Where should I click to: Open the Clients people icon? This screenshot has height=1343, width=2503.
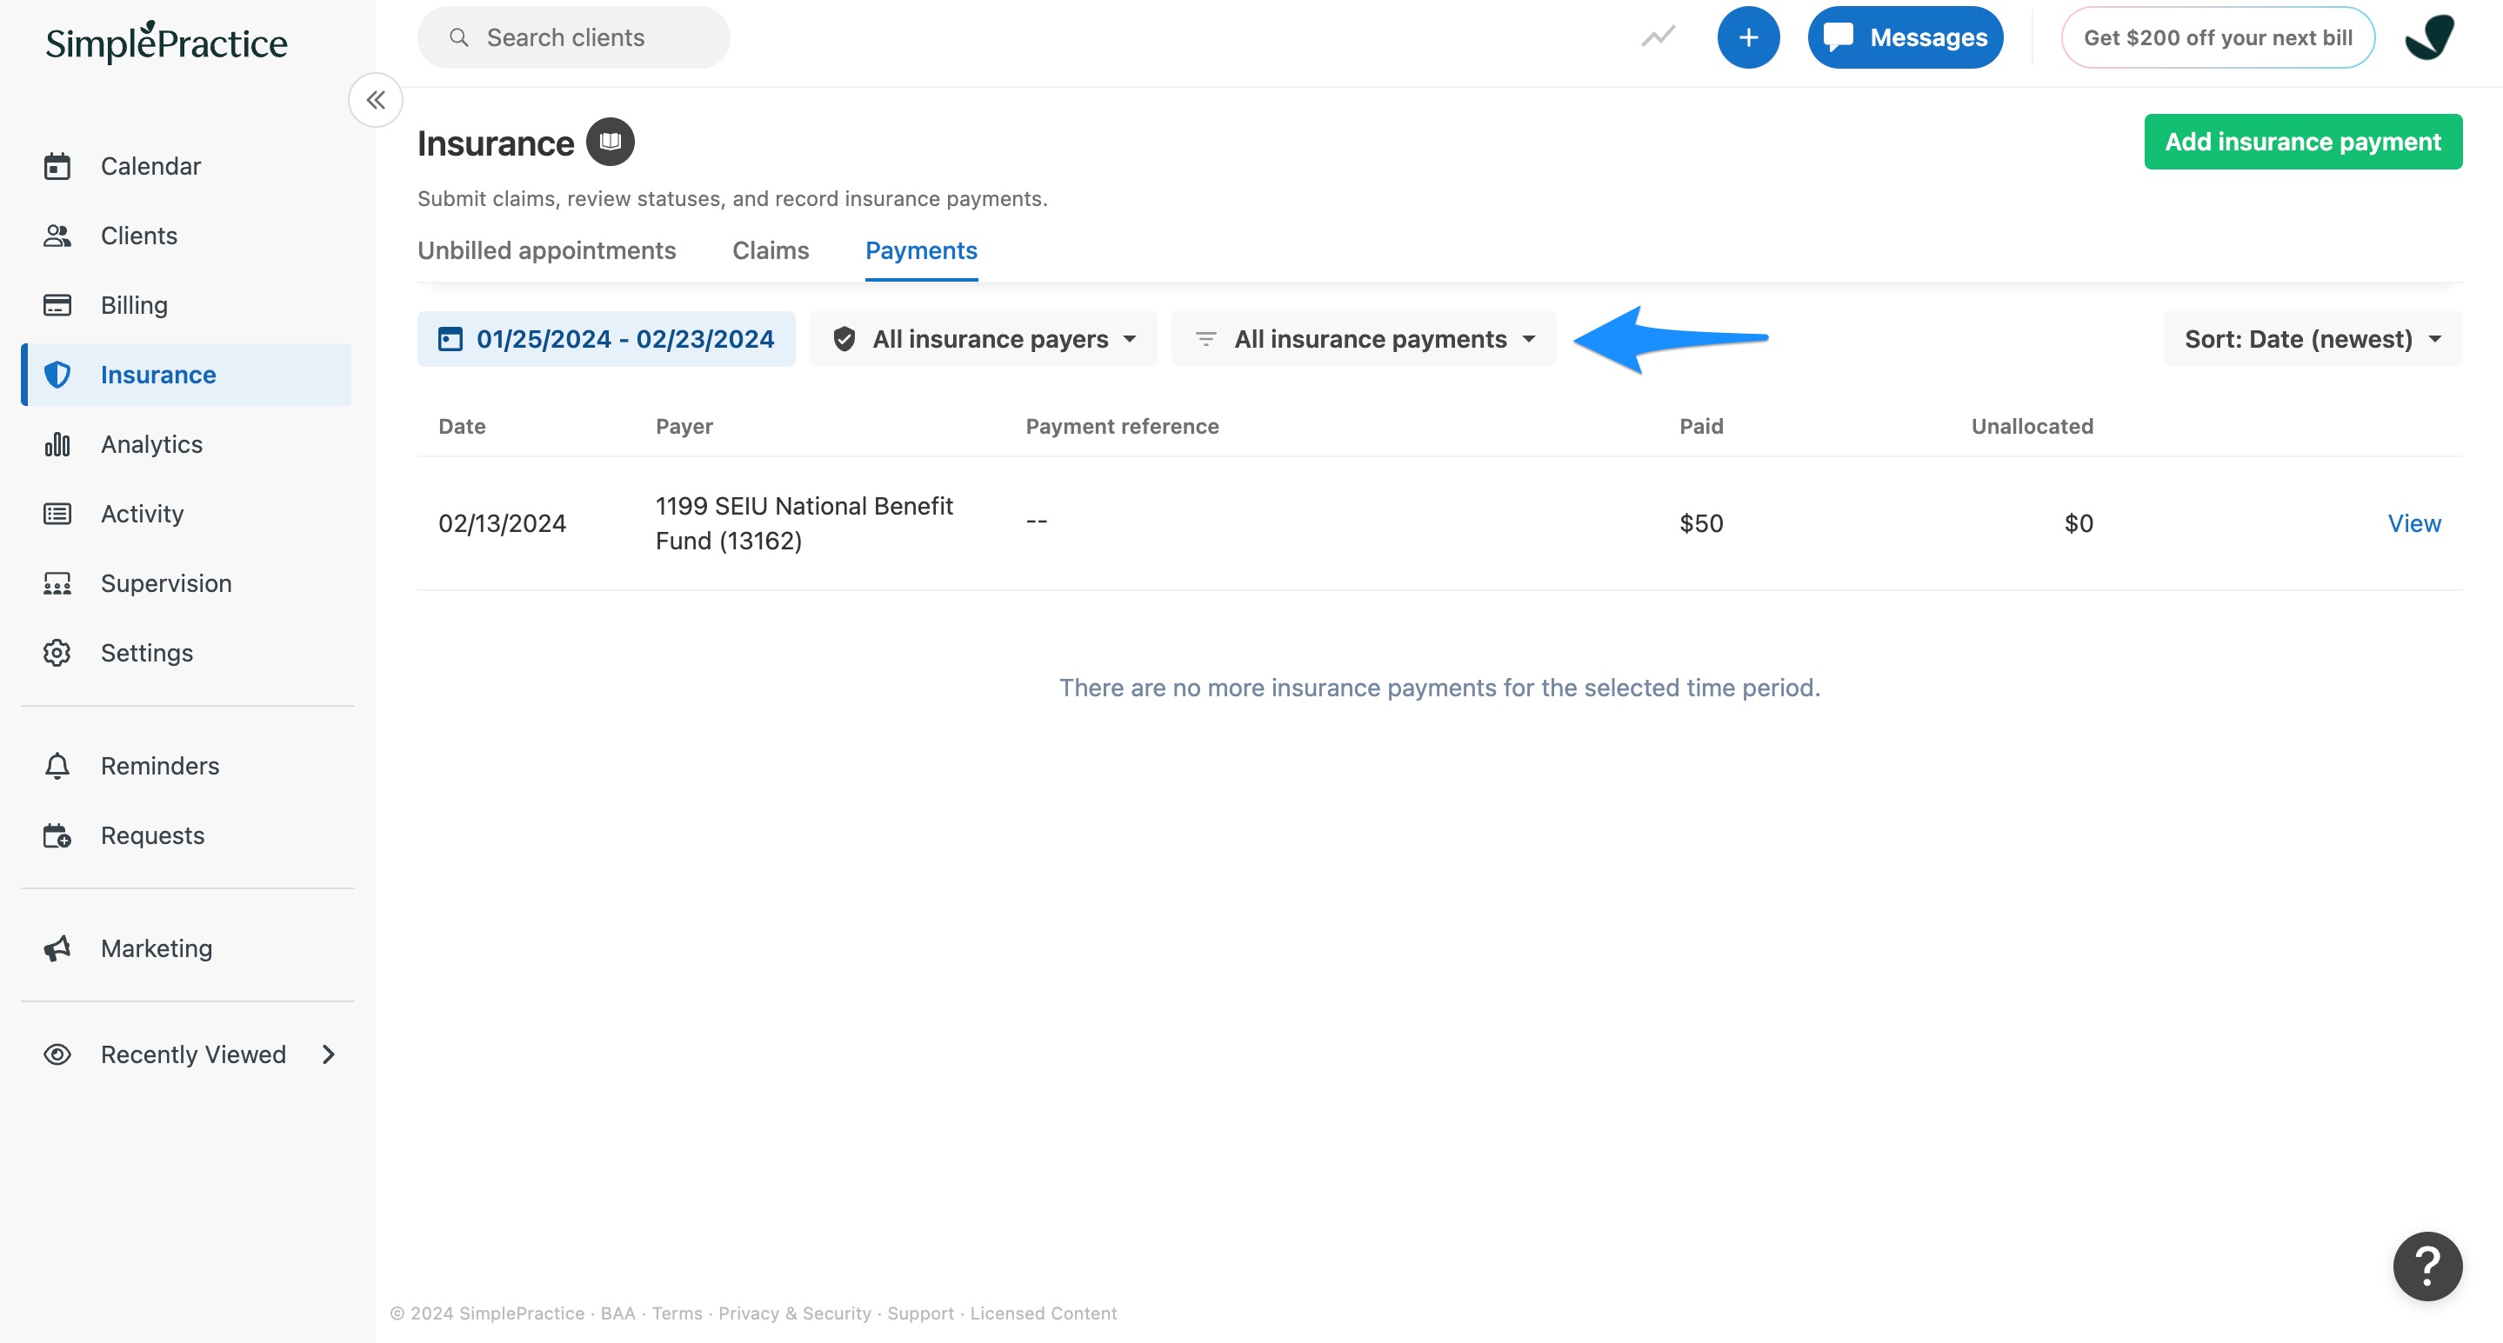pyautogui.click(x=57, y=236)
